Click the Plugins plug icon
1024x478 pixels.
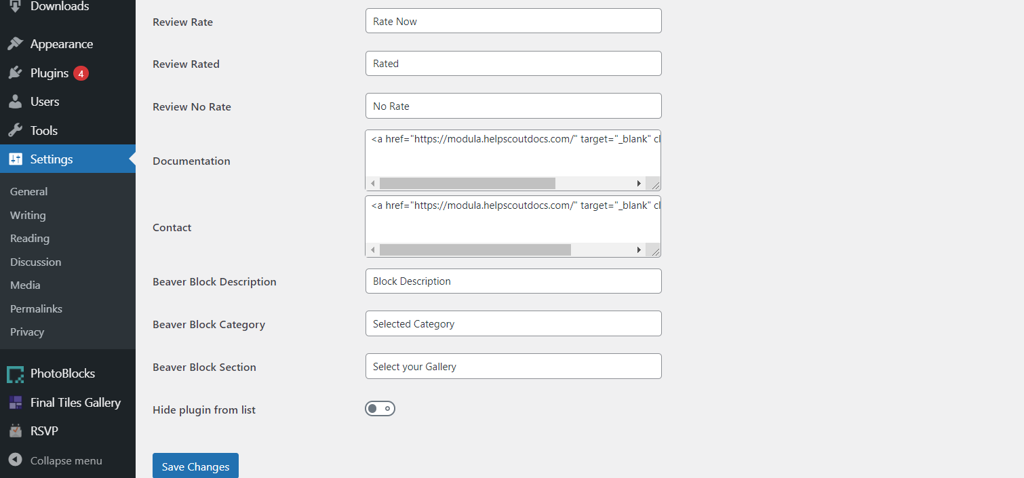15,73
